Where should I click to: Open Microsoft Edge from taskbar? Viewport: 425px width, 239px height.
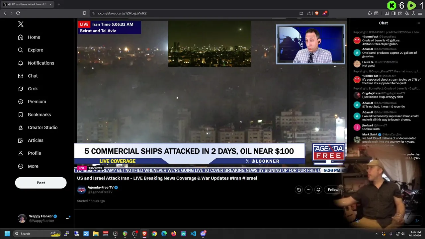(x=164, y=234)
